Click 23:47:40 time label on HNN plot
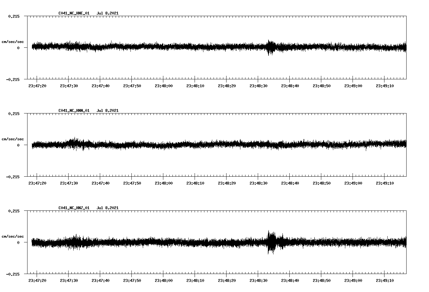429x292 pixels. click(100, 183)
